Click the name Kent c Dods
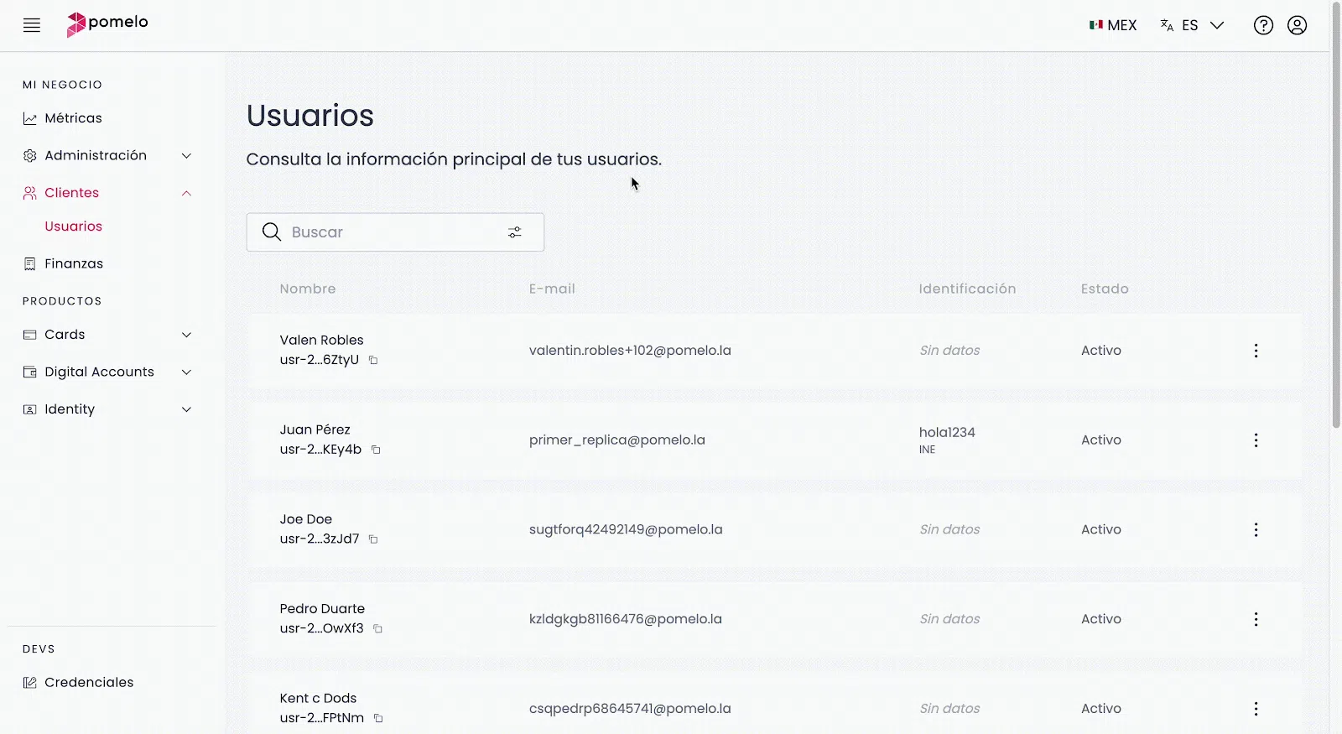Image resolution: width=1342 pixels, height=734 pixels. [x=318, y=699]
